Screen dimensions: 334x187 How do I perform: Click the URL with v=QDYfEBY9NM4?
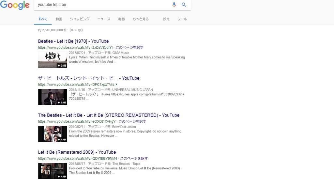click(x=78, y=158)
